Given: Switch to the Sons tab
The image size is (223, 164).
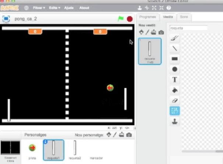Looking at the screenshot, I should tap(184, 17).
